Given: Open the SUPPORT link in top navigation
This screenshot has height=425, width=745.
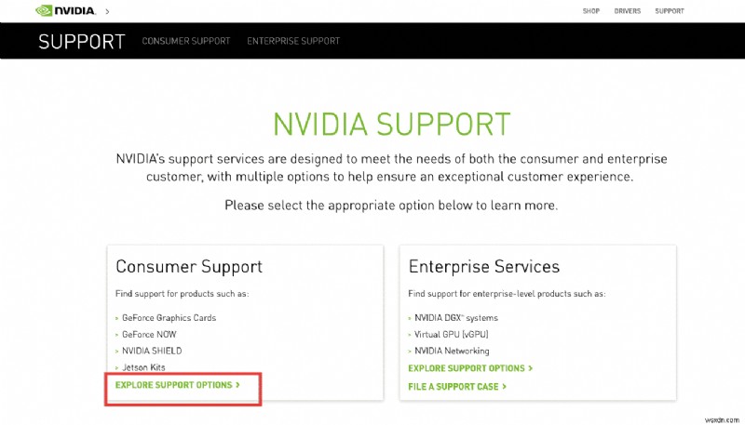Looking at the screenshot, I should pos(670,11).
